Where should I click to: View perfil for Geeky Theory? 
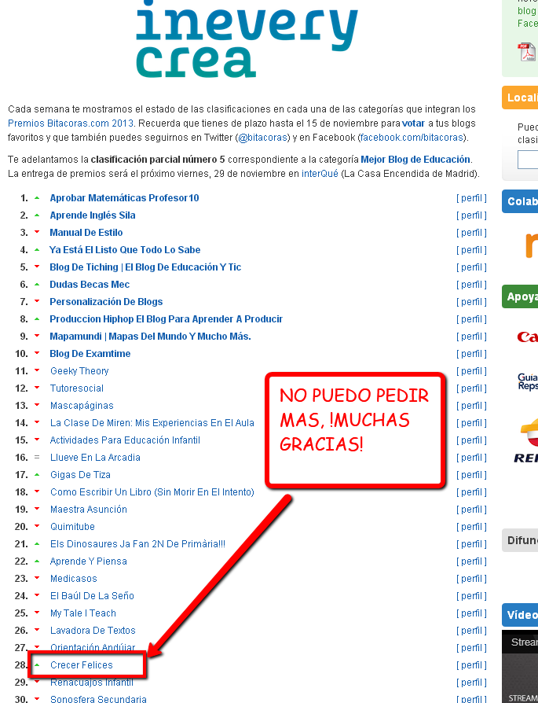[471, 371]
